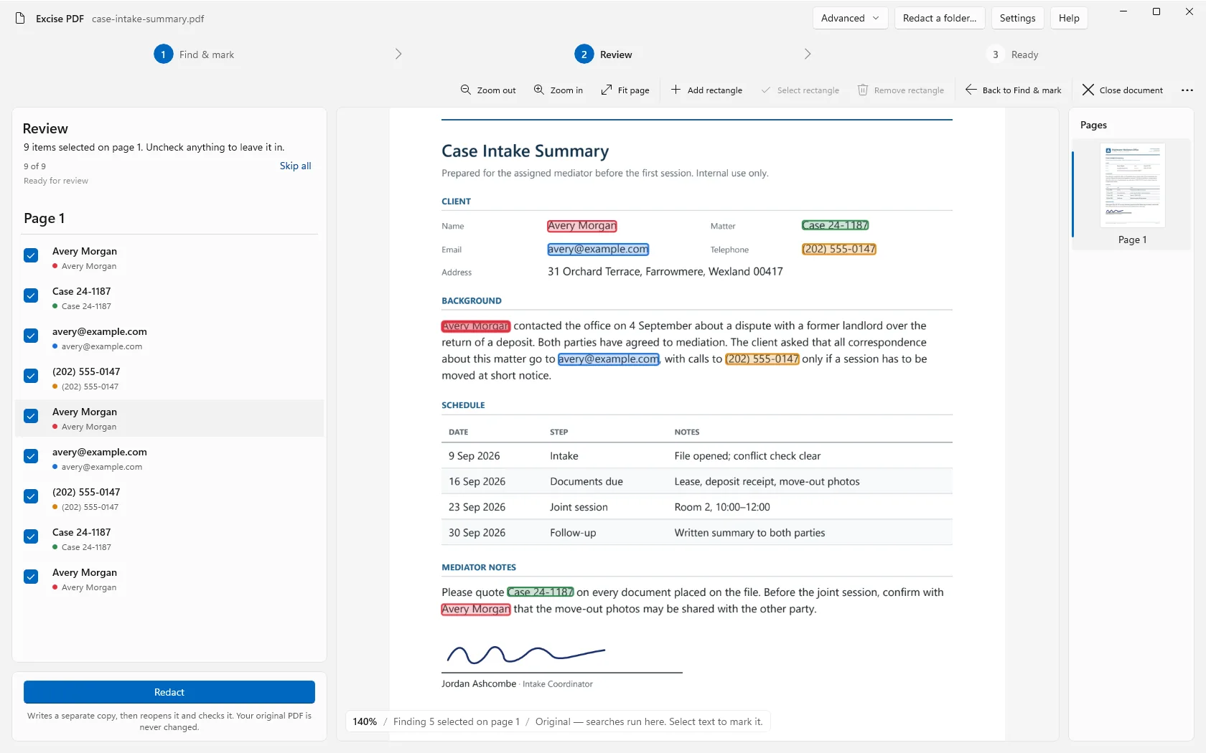
Task: Click chevron after the Review step
Action: [808, 55]
